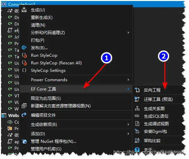Select 发布(B)... menu entry
Viewport: 189px width, 159px height.
pyautogui.click(x=76, y=48)
